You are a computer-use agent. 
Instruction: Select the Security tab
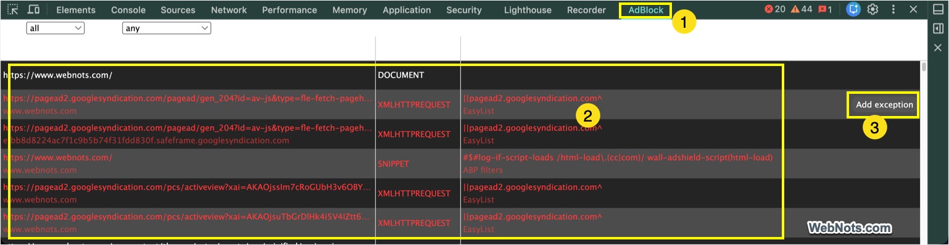tap(464, 10)
